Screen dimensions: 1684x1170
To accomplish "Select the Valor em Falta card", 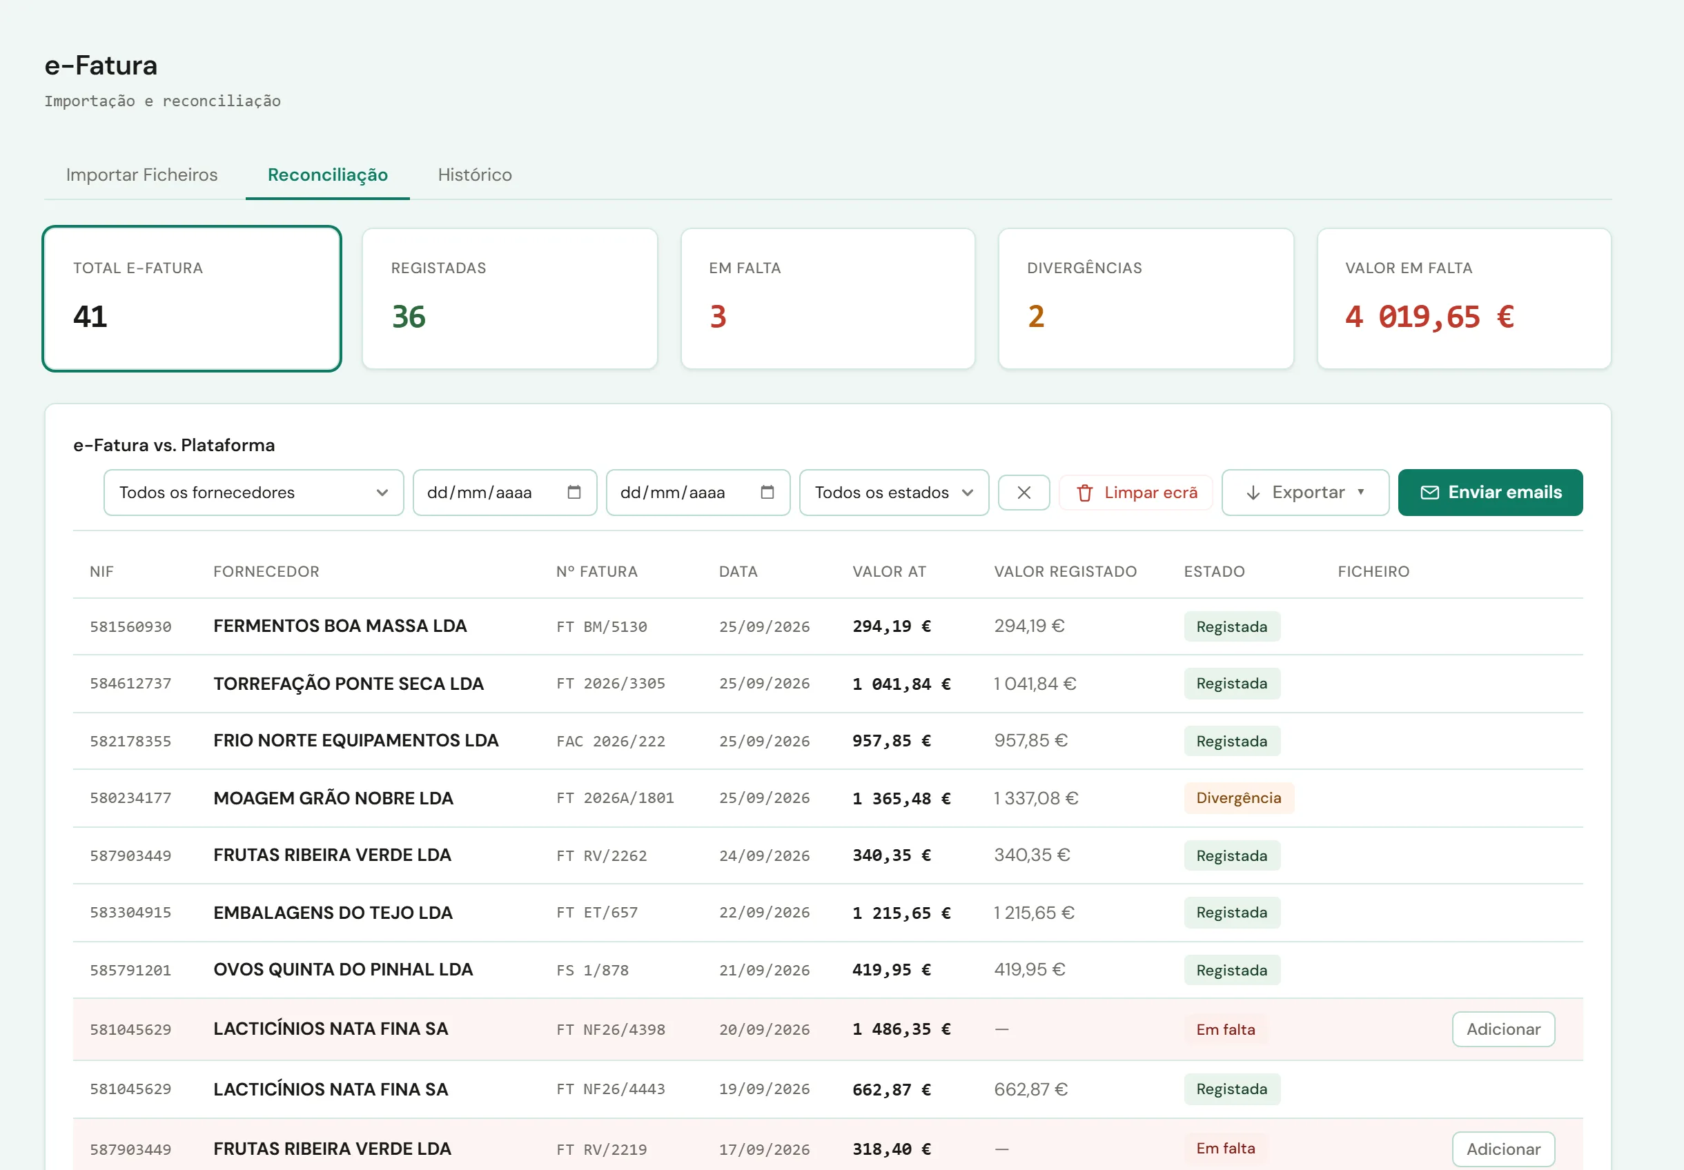I will (1464, 299).
